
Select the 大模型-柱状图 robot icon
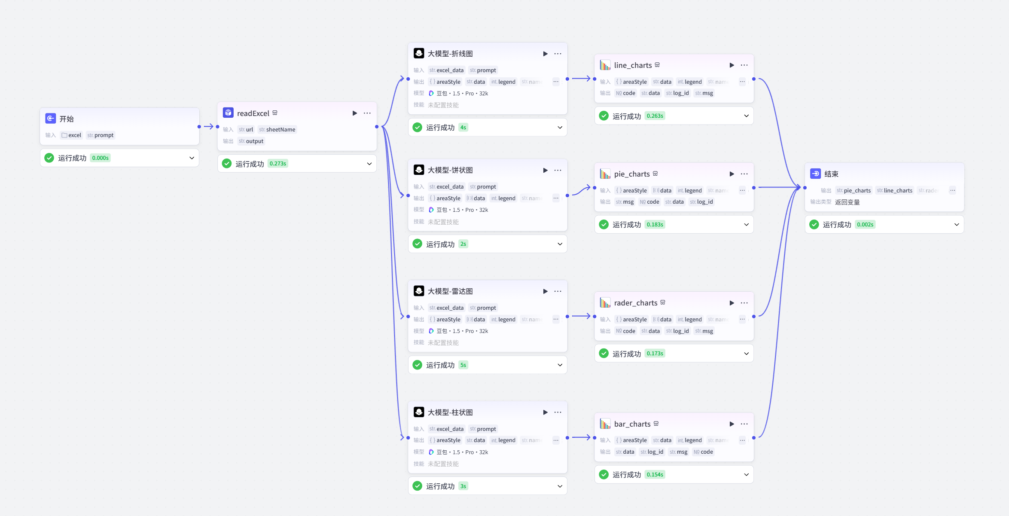418,412
